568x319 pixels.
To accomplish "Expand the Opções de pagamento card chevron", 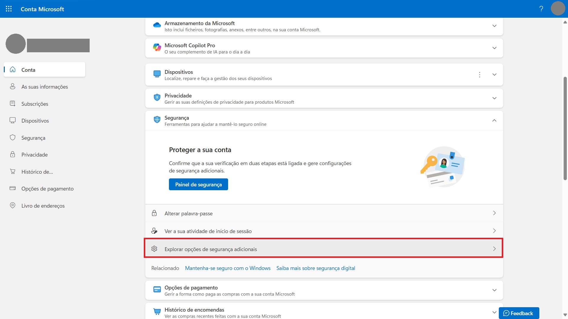I will click(x=494, y=290).
